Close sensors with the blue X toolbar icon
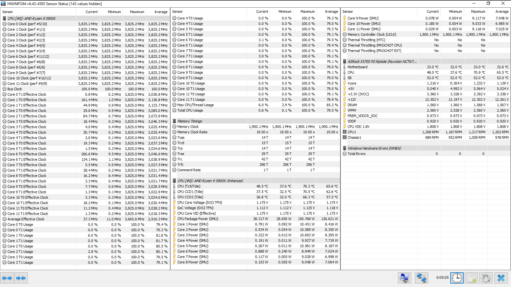This screenshot has height=287, width=511. coord(501,278)
